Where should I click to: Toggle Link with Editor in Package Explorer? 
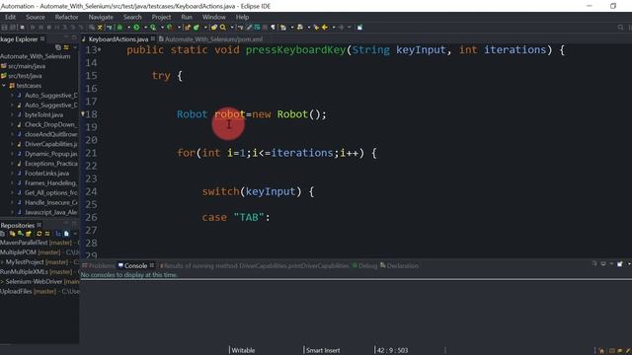coord(66,47)
